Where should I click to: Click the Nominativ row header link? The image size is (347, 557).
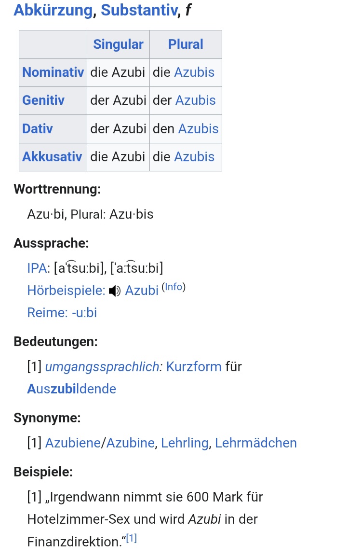point(53,72)
